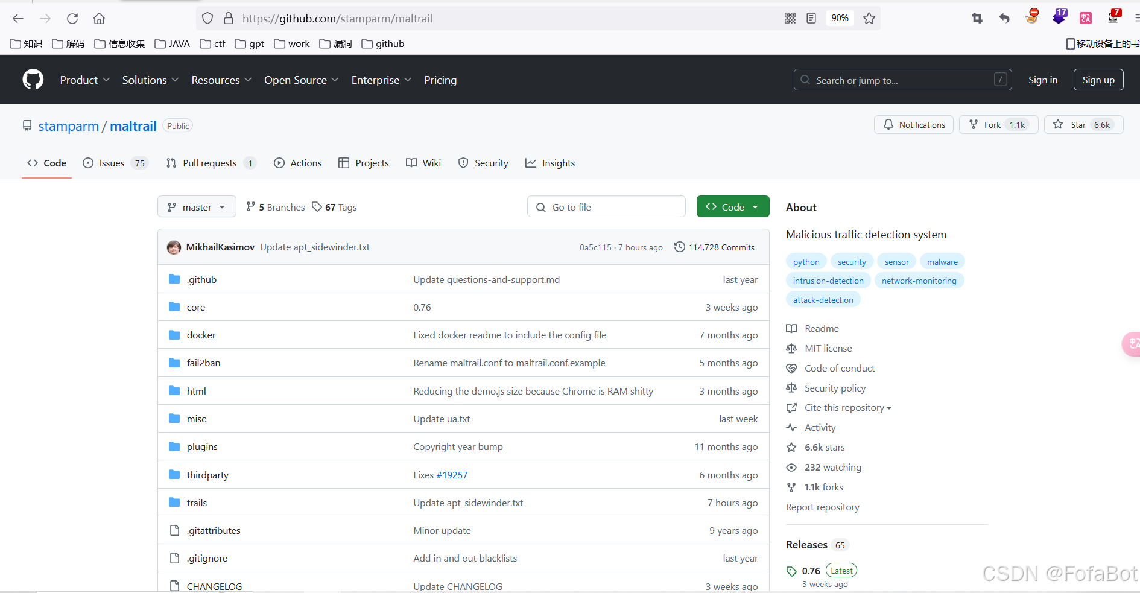The width and height of the screenshot is (1140, 593).
Task: Open the core folder
Action: [196, 307]
